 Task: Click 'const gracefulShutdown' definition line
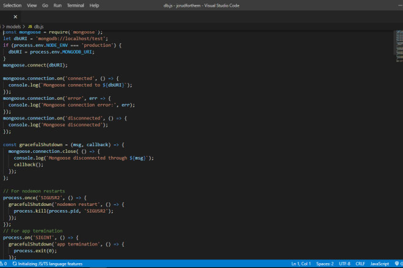point(64,144)
